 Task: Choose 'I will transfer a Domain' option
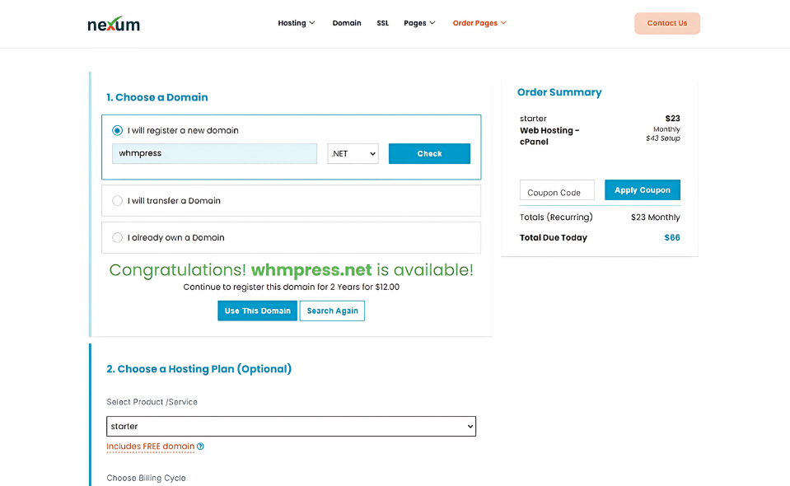tap(118, 200)
